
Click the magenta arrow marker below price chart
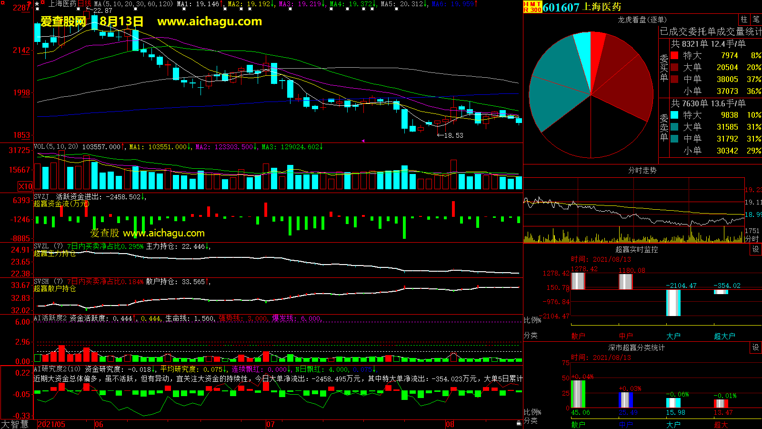point(363,141)
